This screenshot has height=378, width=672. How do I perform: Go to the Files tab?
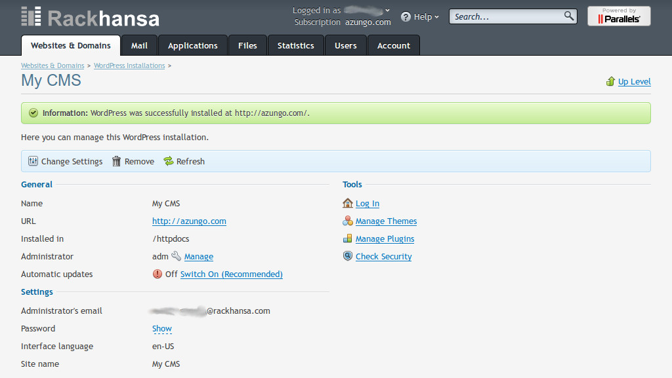coord(247,45)
